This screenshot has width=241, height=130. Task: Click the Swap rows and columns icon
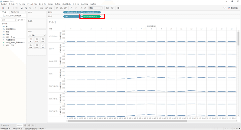pos(57,8)
